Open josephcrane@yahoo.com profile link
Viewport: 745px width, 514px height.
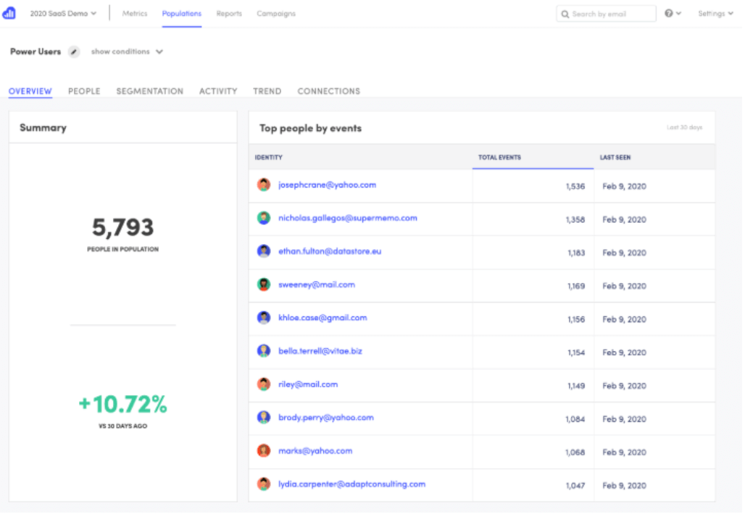pos(327,185)
